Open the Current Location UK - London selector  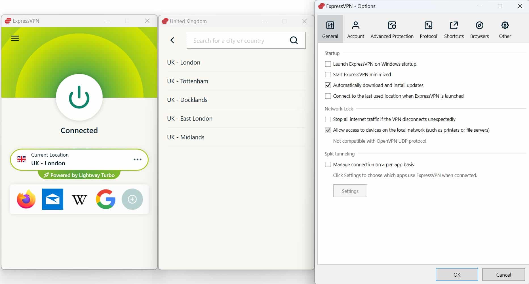(79, 159)
